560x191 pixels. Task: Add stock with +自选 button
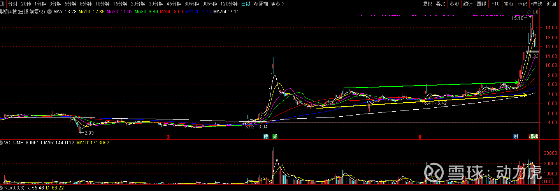point(536,4)
